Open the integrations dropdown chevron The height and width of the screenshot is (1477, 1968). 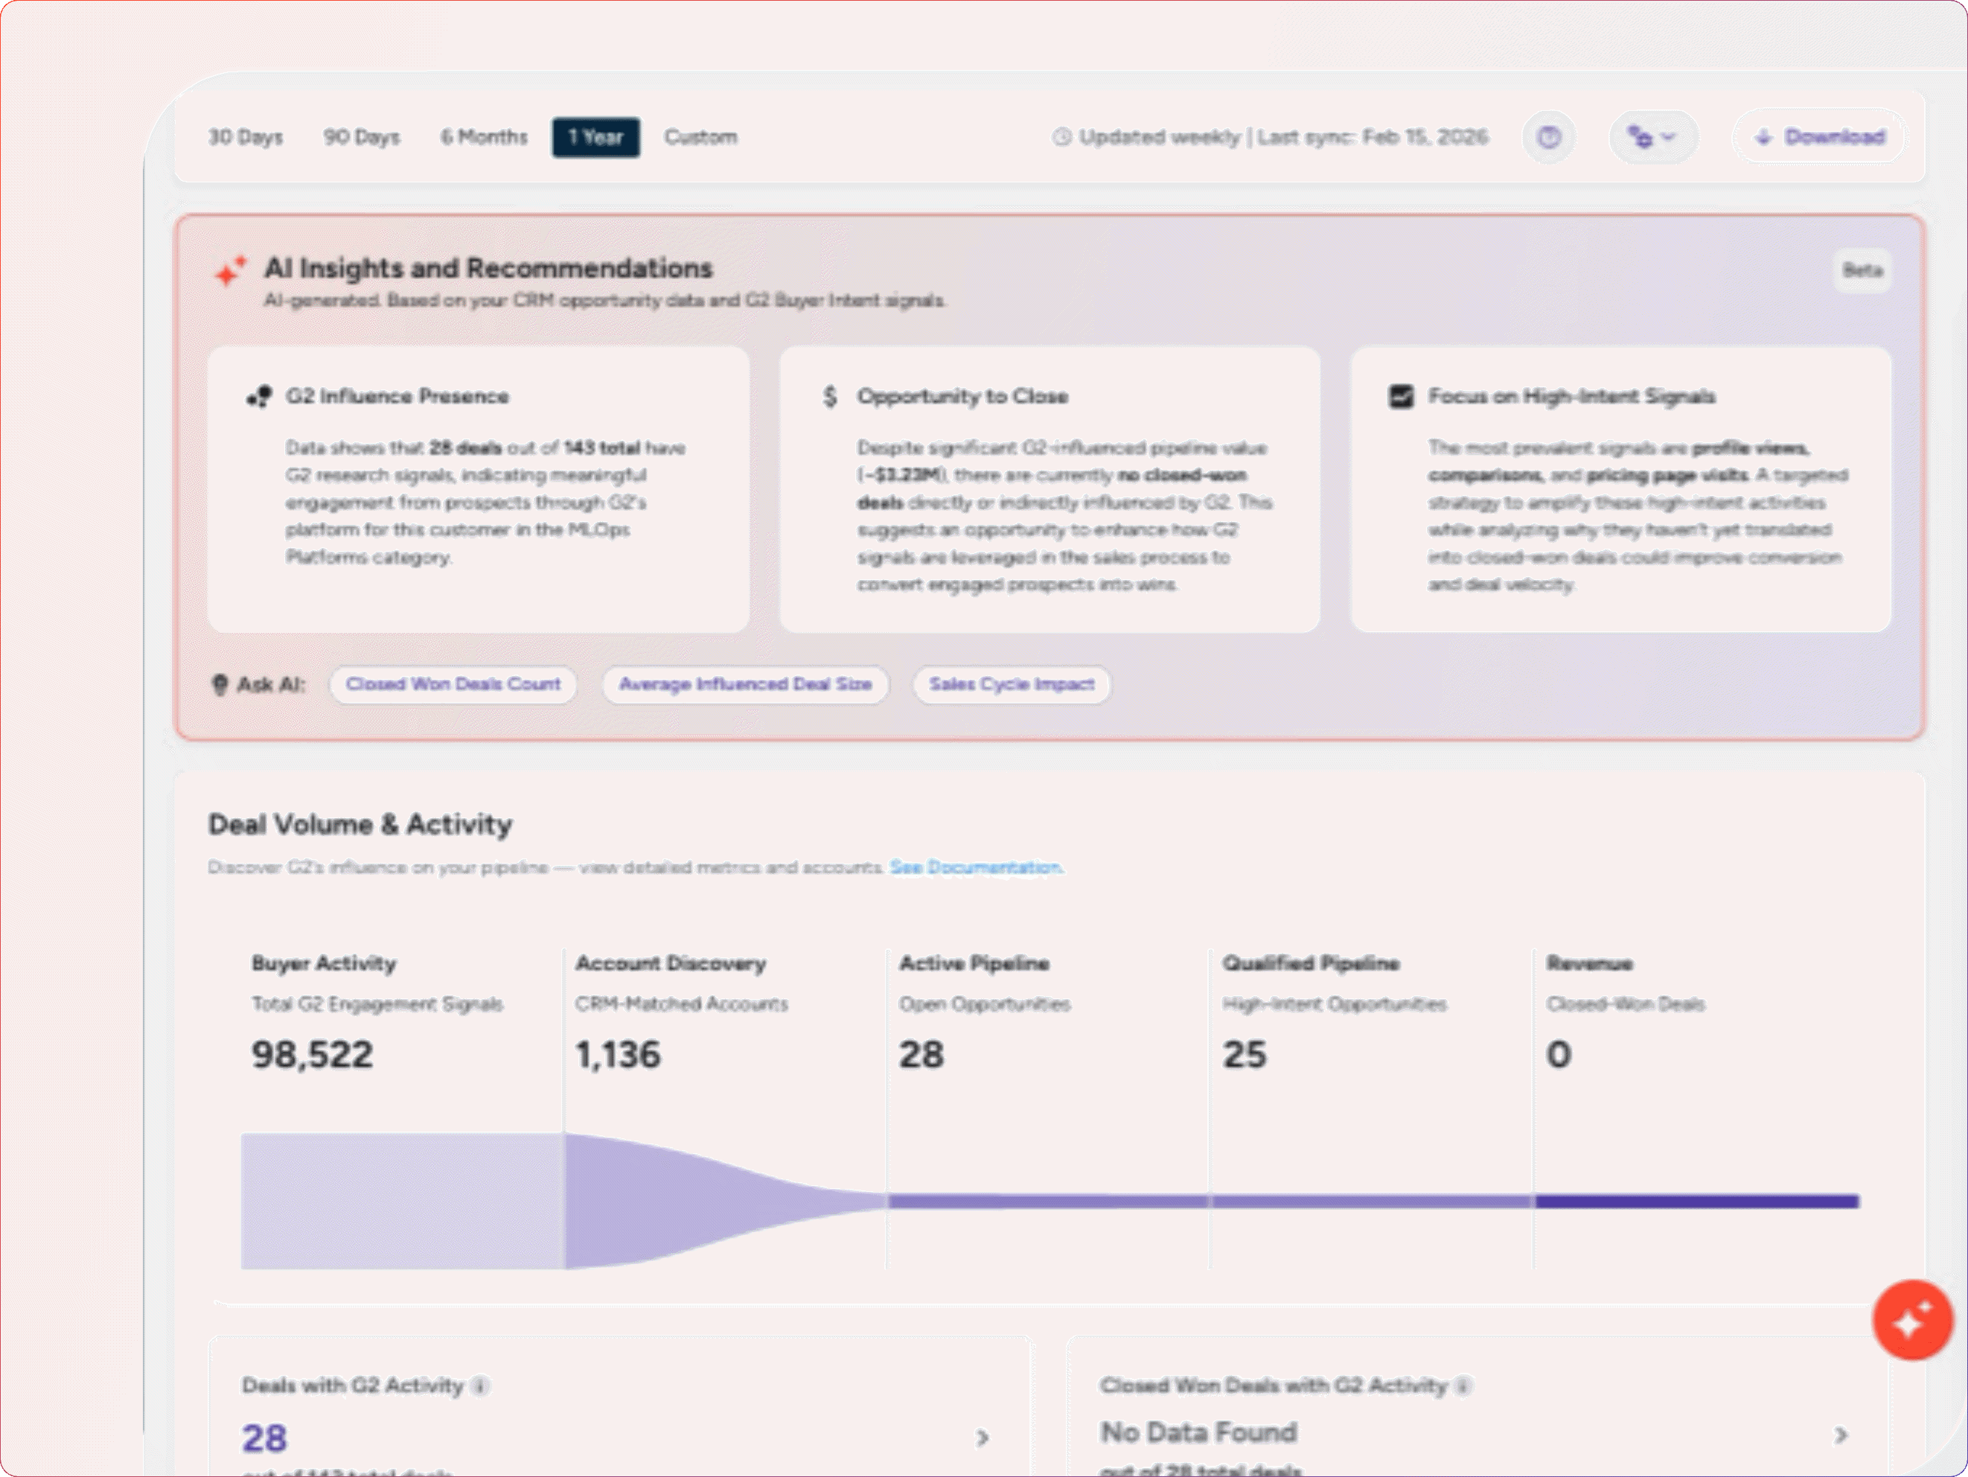tap(1669, 138)
